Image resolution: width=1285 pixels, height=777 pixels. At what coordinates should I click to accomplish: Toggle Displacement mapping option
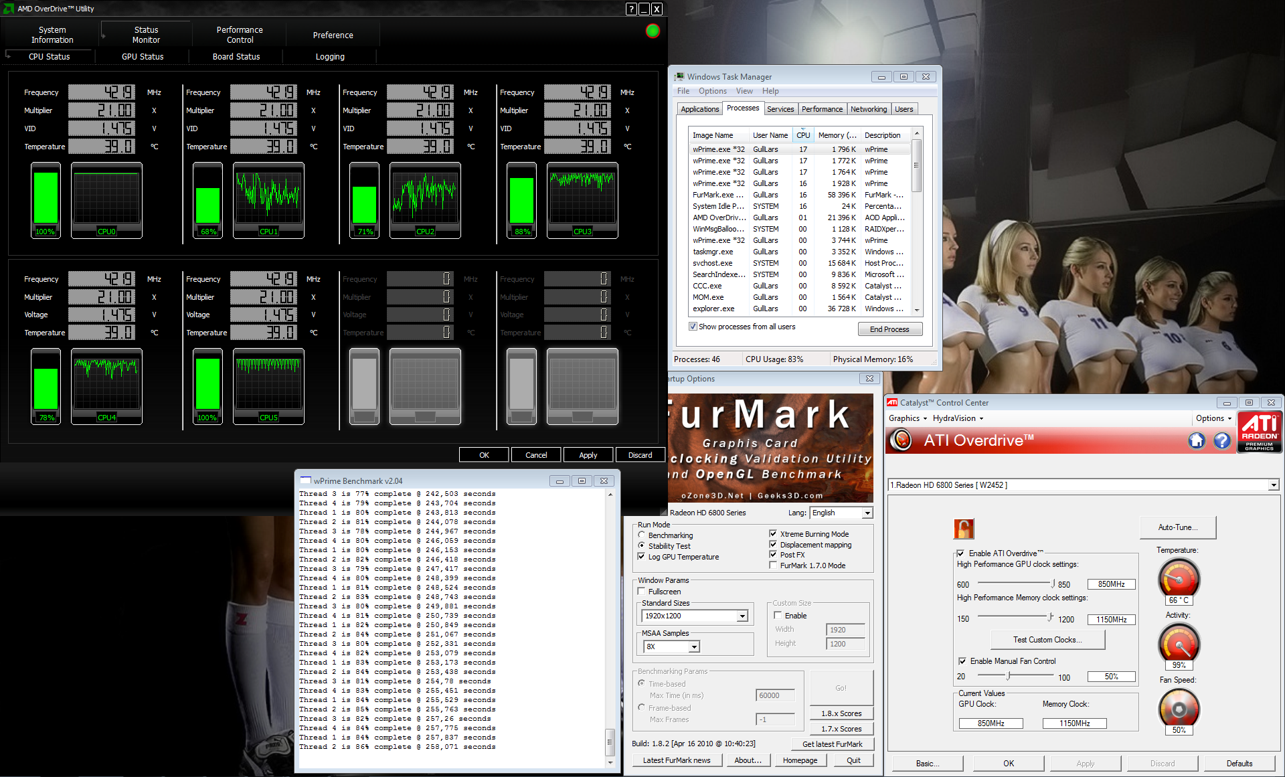tap(774, 545)
